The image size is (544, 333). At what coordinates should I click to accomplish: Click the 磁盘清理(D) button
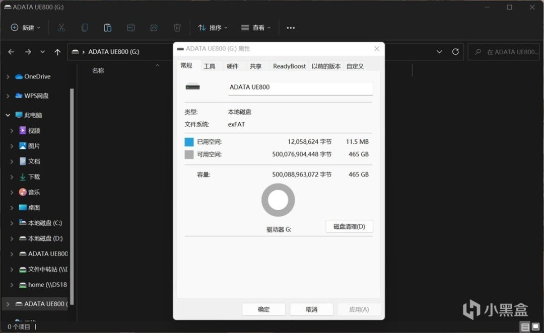tap(350, 227)
